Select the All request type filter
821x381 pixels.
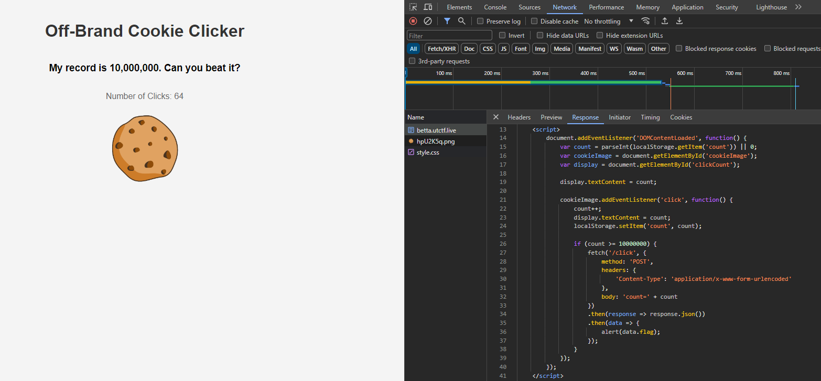click(x=414, y=49)
